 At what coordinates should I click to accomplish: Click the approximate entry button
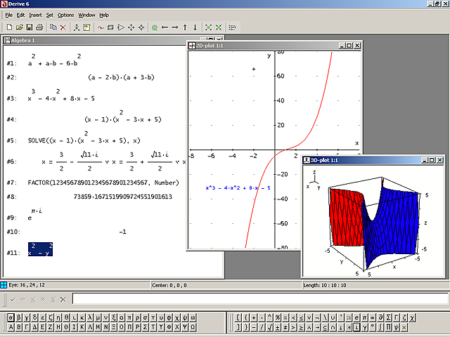pos(43,300)
